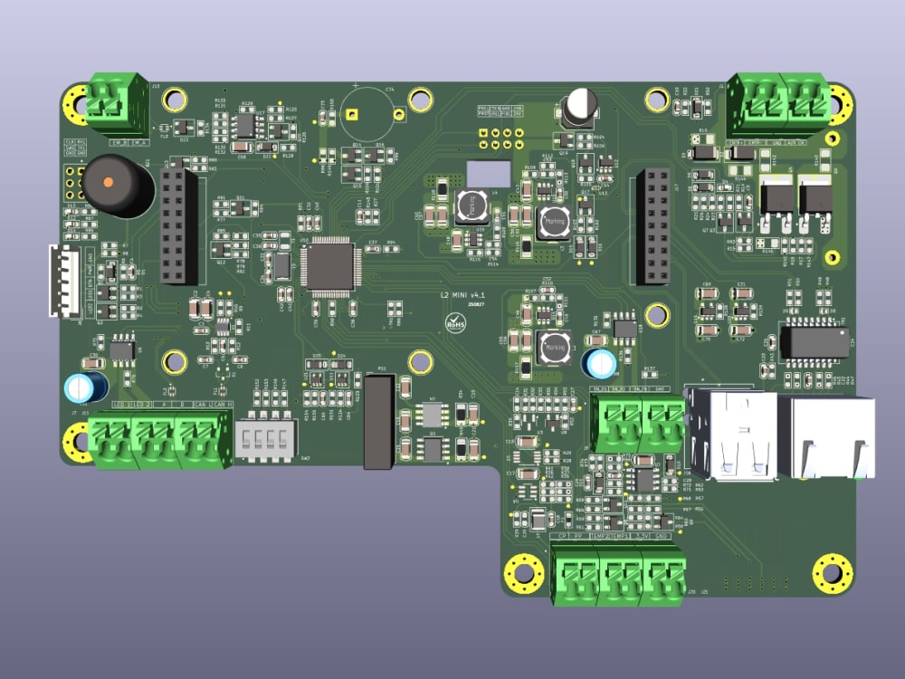Select the J13 green two-pin terminal block
This screenshot has width=905, height=679.
tap(116, 103)
